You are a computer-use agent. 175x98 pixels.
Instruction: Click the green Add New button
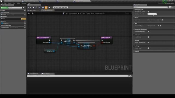tap(4, 8)
